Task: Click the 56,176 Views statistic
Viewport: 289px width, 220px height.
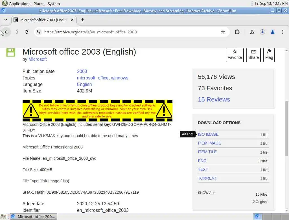Action: tap(216, 77)
